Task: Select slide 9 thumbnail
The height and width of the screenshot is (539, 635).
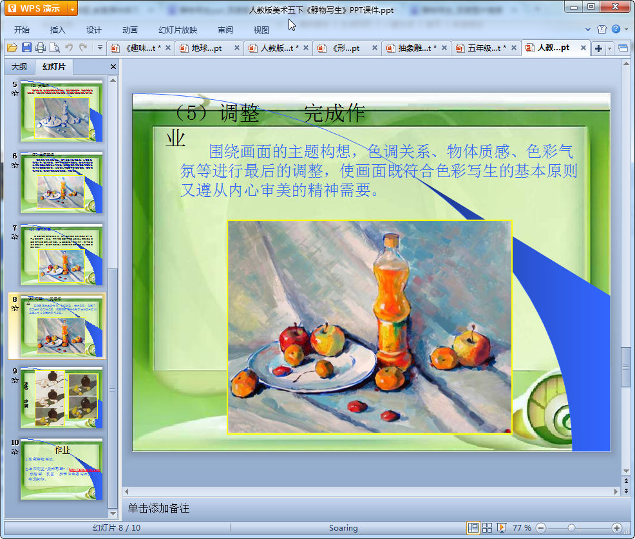Action: [62, 398]
